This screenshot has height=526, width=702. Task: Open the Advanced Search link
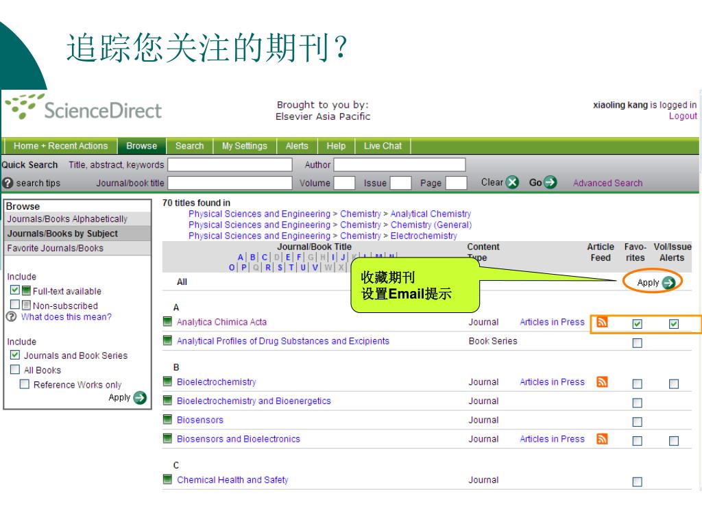(x=607, y=183)
